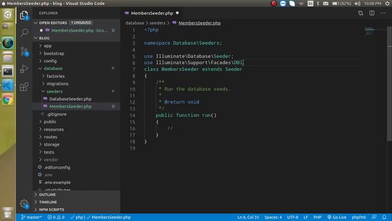The height and width of the screenshot is (221, 392).
Task: Open the .gitignore file
Action: [x=57, y=114]
